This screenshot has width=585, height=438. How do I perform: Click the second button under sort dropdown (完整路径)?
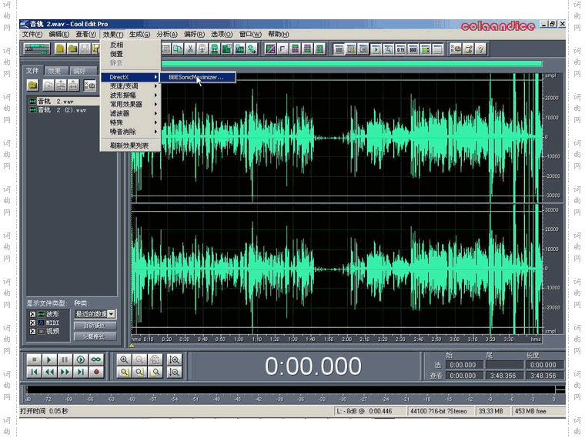coord(95,336)
